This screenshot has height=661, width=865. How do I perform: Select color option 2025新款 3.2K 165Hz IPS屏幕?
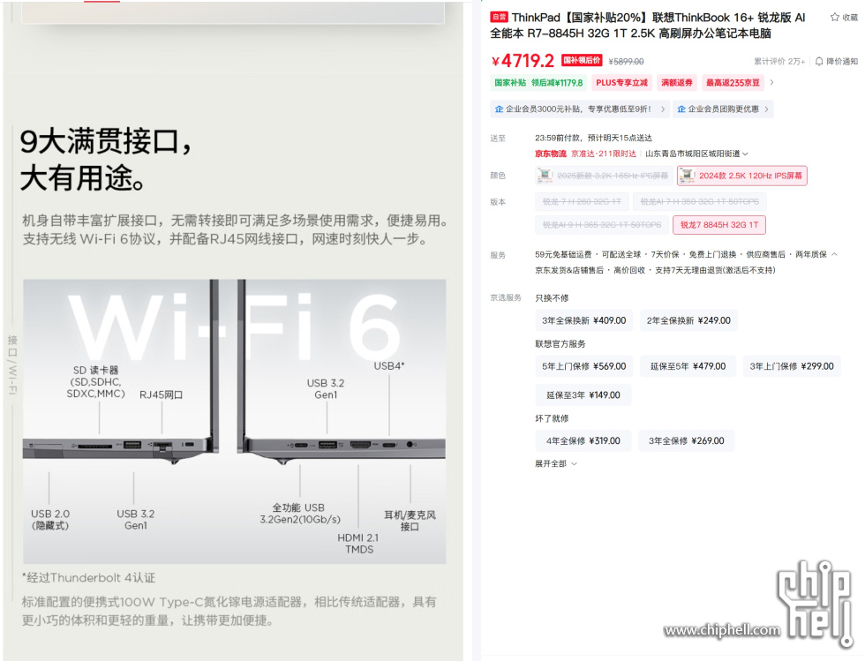[604, 176]
